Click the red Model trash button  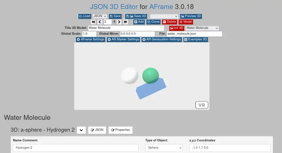coord(186,22)
